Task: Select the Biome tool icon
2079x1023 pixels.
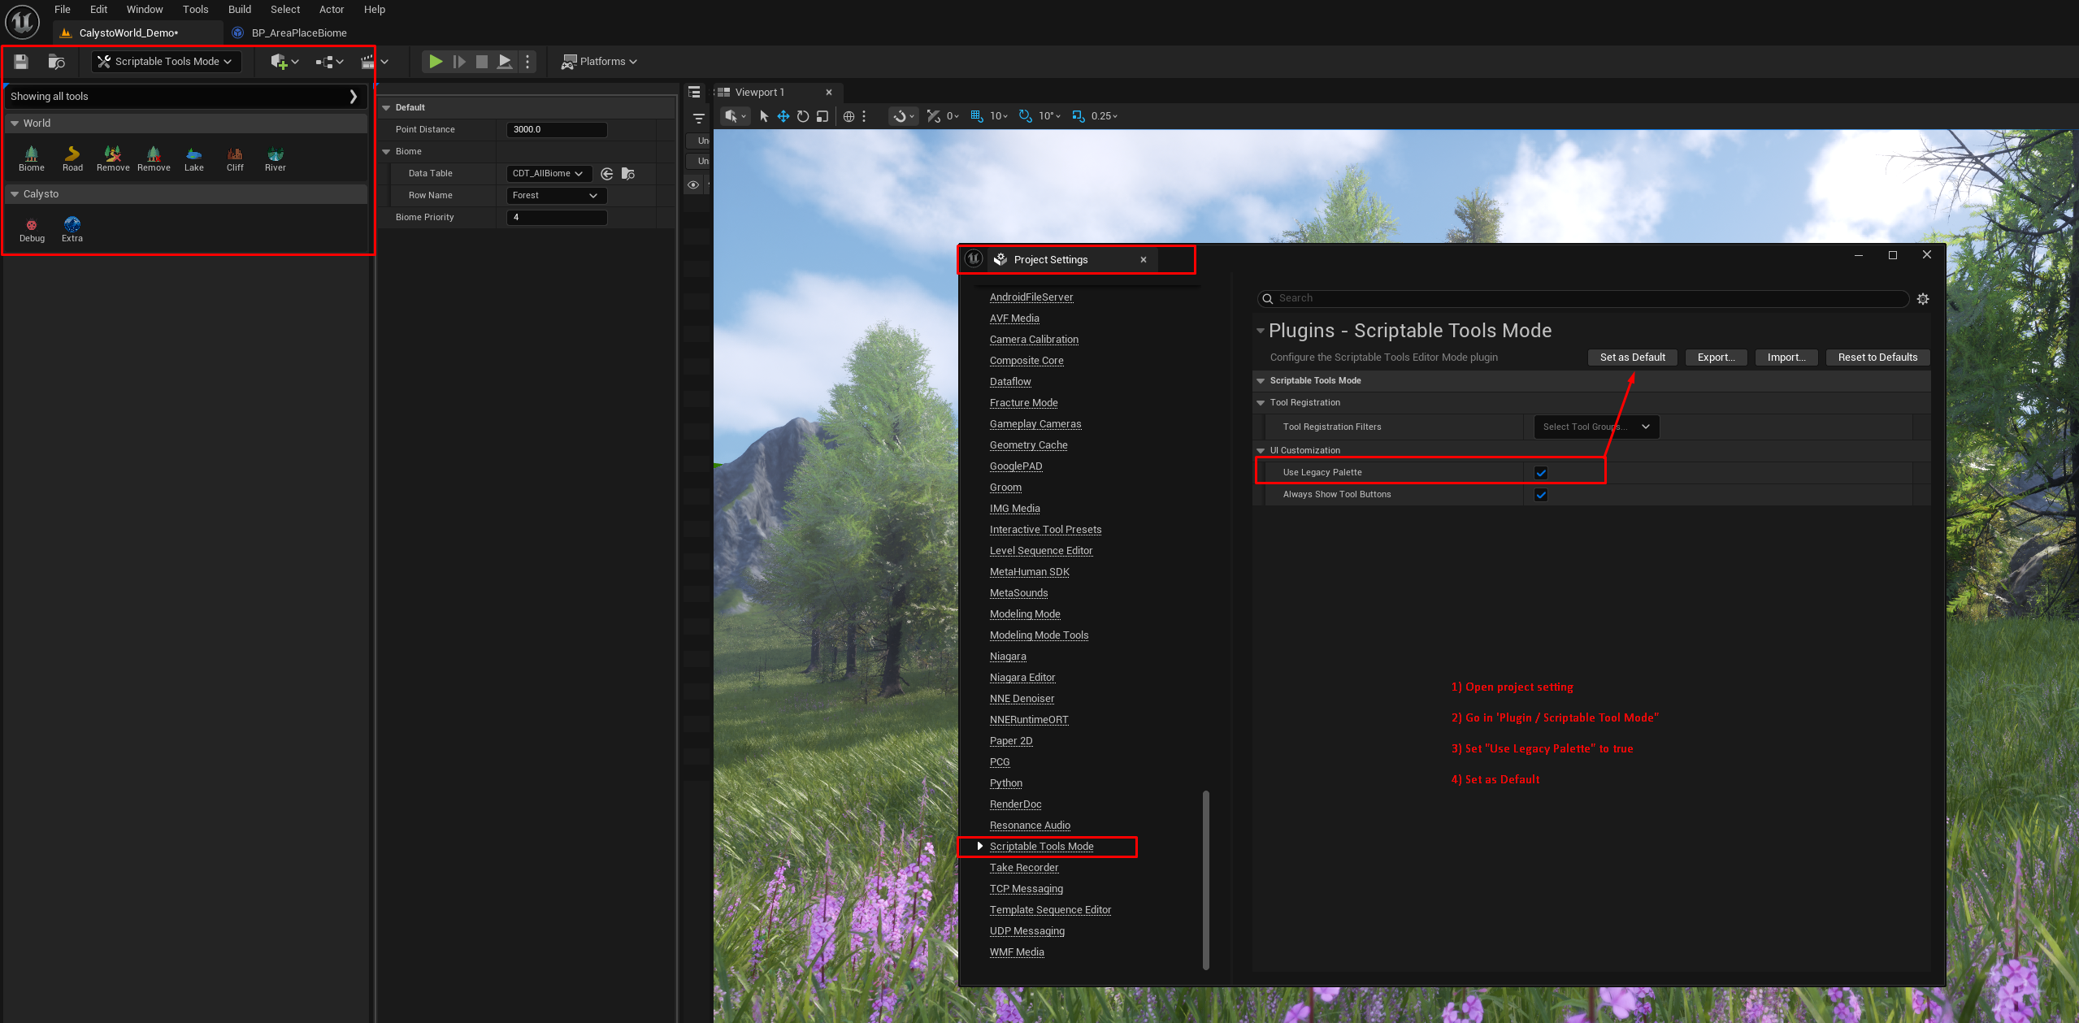Action: point(31,154)
